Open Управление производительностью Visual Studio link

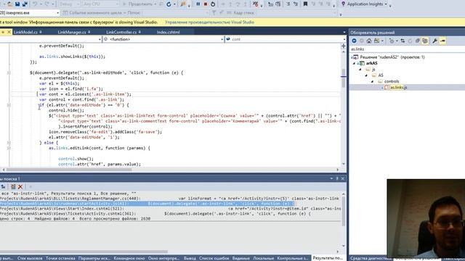click(209, 22)
